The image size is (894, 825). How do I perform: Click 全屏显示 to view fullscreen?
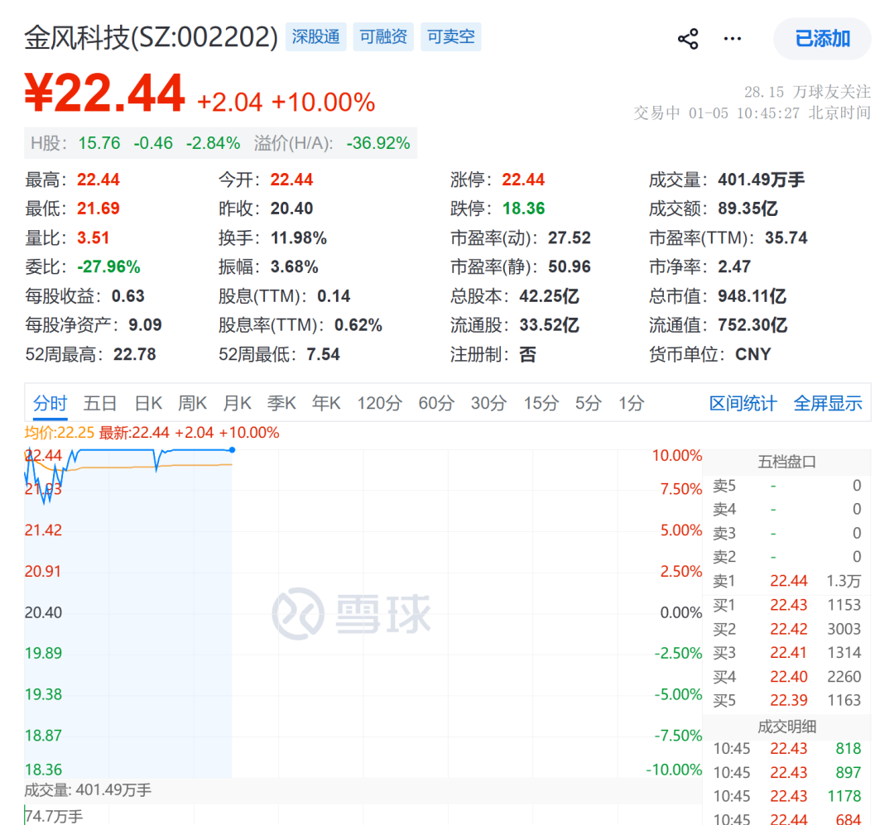828,404
